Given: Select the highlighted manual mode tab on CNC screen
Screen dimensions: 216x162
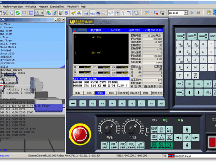Looking at the screenshot, I should click(100, 93).
